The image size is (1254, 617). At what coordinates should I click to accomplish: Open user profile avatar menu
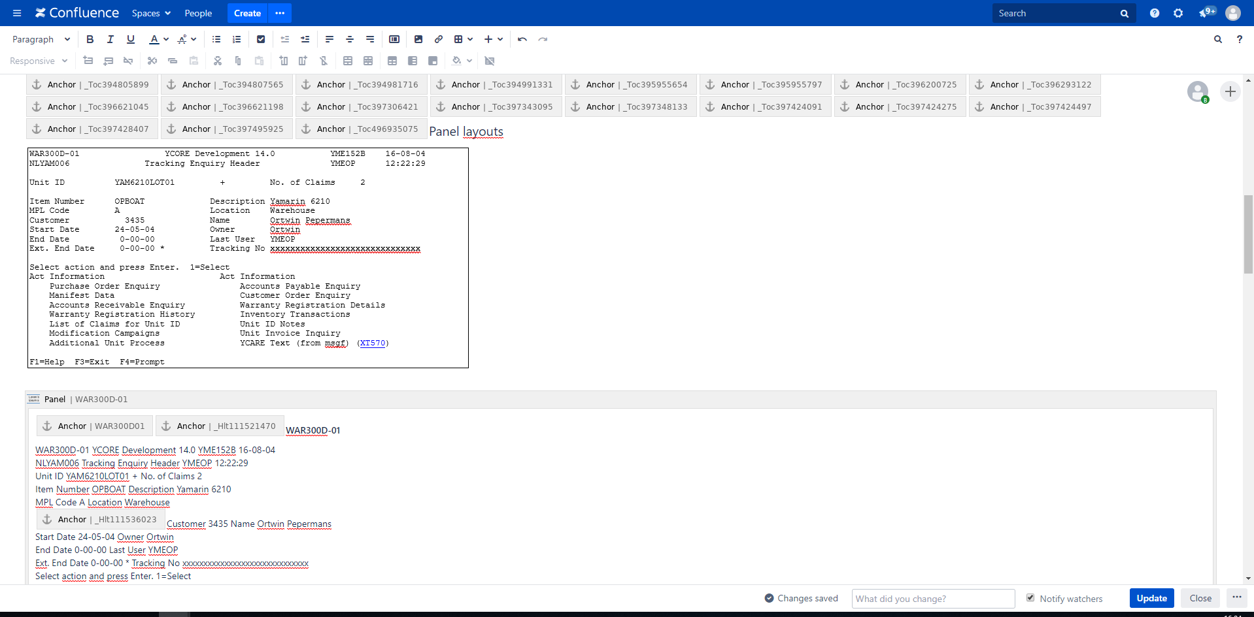click(x=1233, y=13)
